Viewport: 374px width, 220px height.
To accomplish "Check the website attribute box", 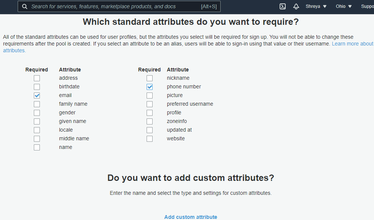I will click(150, 139).
